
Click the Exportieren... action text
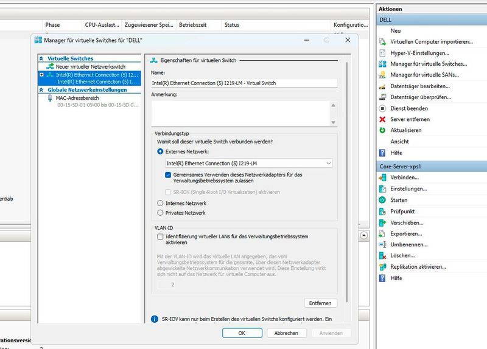pyautogui.click(x=406, y=233)
